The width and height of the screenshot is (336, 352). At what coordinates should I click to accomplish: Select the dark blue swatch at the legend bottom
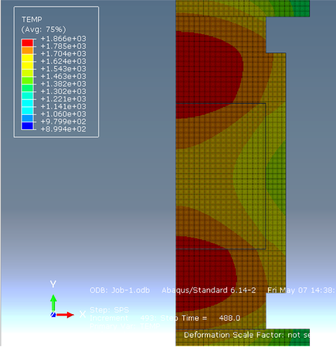tap(27, 126)
